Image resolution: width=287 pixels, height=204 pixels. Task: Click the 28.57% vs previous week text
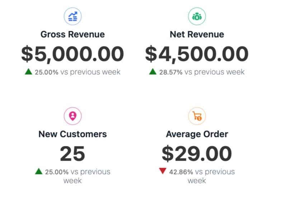tap(202, 72)
